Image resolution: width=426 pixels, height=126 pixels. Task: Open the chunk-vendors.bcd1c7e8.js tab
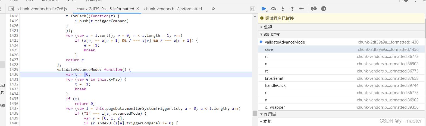[x=42, y=9]
